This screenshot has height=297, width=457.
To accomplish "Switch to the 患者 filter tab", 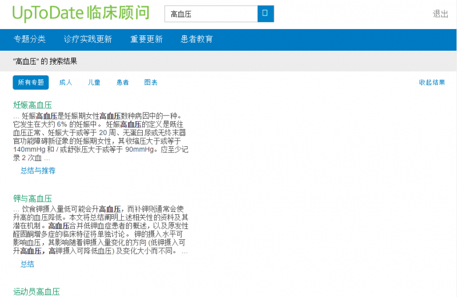I will 122,82.
